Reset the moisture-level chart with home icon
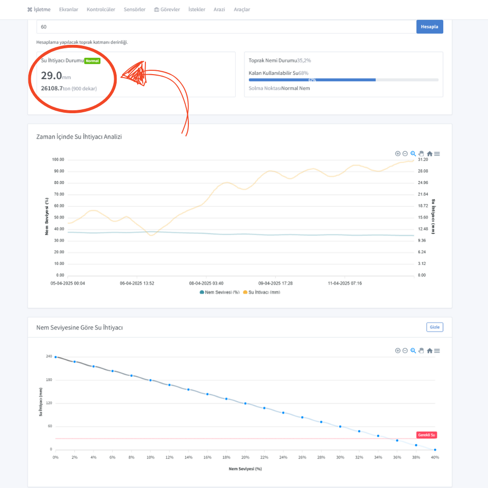This screenshot has width=488, height=488. click(x=429, y=350)
